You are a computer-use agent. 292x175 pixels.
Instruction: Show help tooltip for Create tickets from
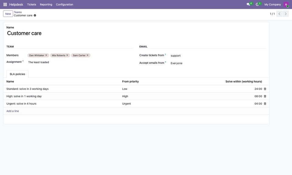[165, 54]
